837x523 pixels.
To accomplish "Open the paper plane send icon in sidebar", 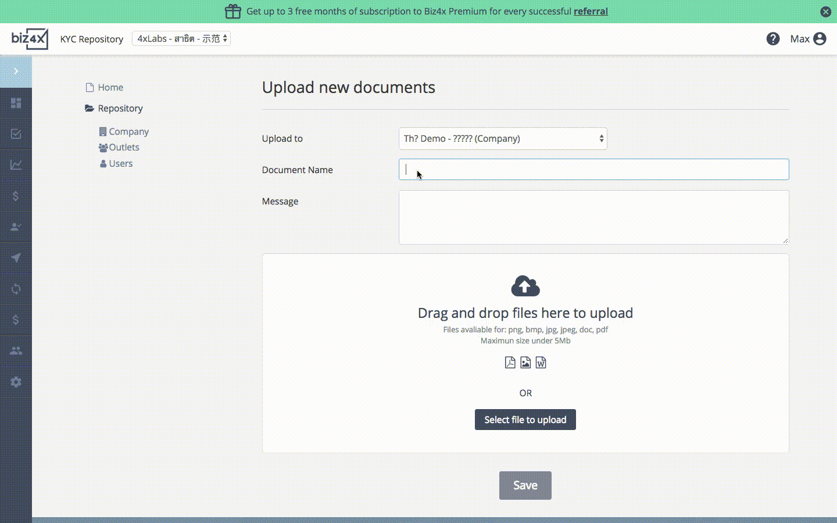I will (x=16, y=258).
